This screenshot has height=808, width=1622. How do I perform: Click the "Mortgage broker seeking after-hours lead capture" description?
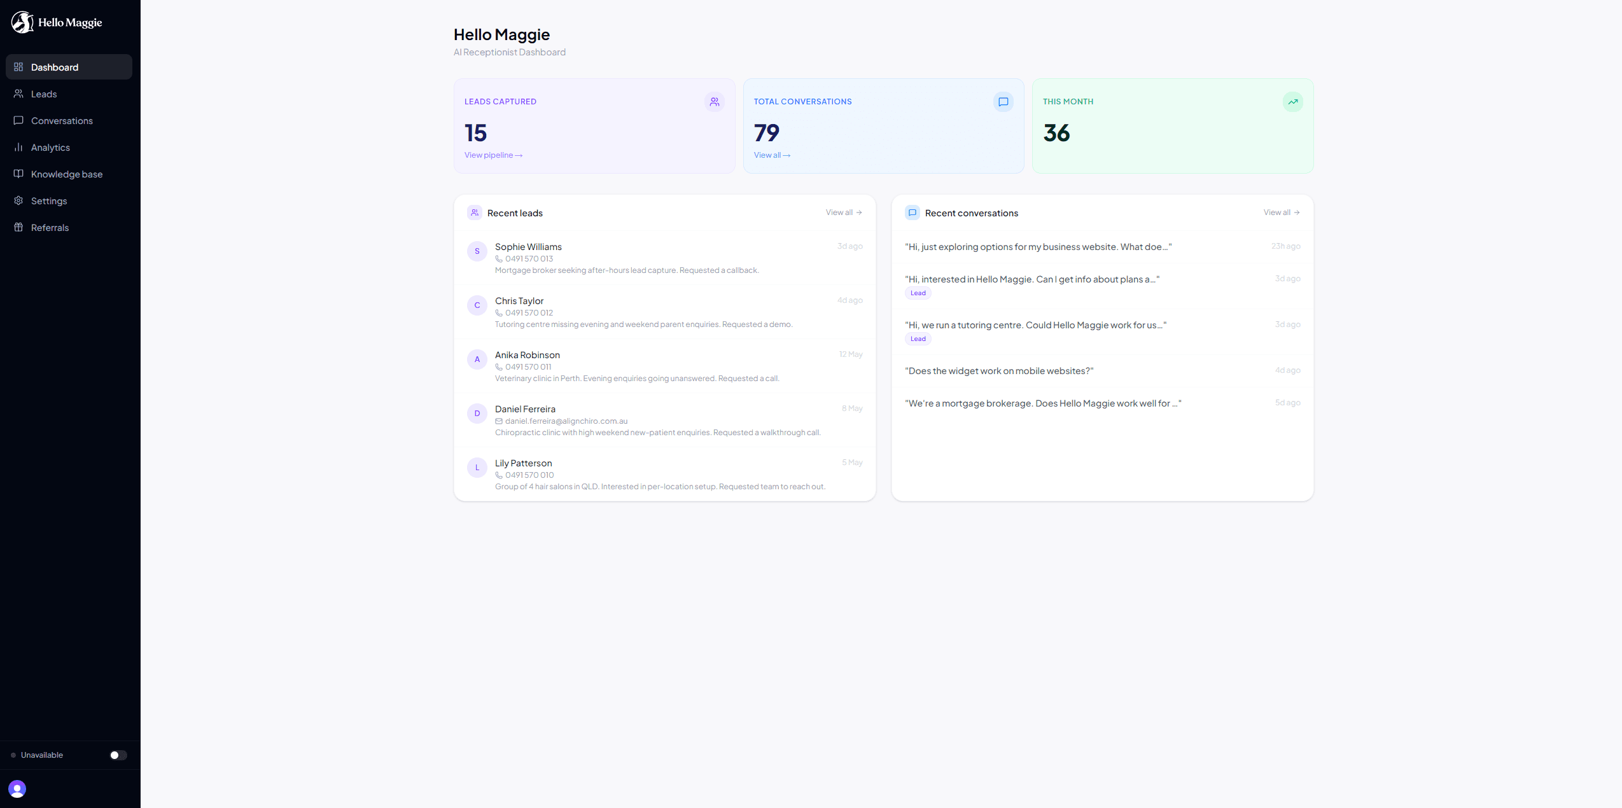point(627,270)
